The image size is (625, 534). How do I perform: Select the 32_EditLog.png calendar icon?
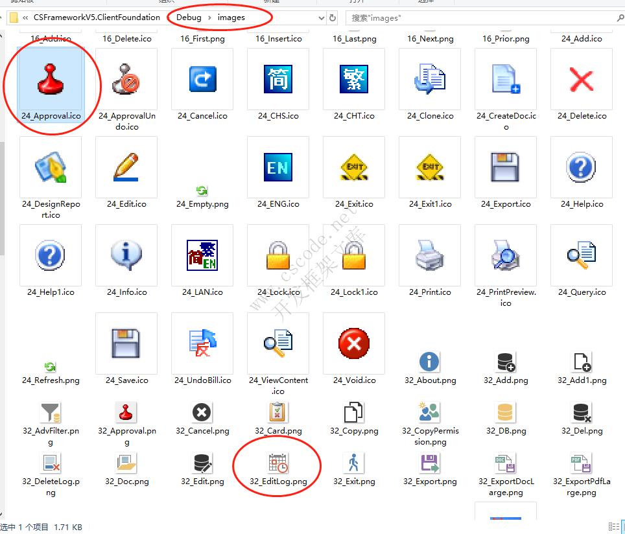(x=278, y=464)
